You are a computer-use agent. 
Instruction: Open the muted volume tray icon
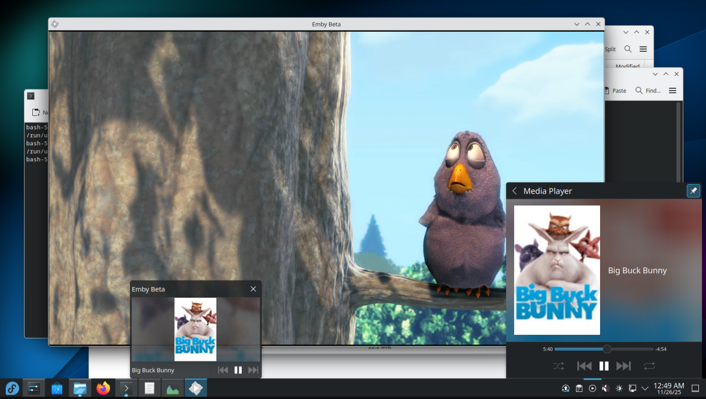pos(605,388)
